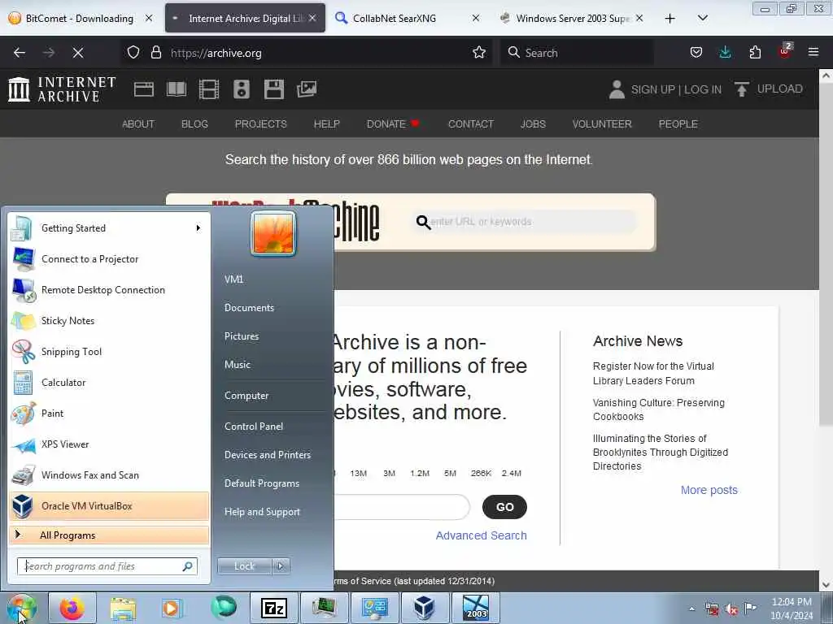This screenshot has height=624, width=833.
Task: Bookmark this page with the star icon
Action: pyautogui.click(x=479, y=53)
